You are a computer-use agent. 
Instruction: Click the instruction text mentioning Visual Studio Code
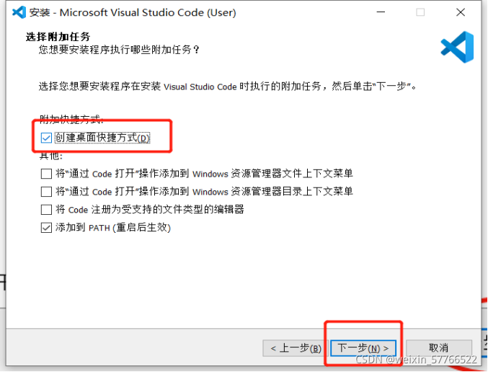pos(228,87)
